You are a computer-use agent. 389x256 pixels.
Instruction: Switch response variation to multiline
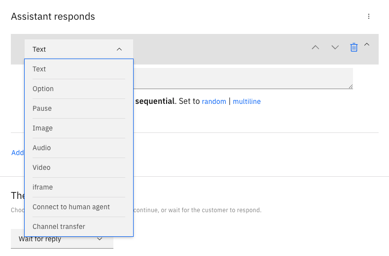tap(247, 101)
